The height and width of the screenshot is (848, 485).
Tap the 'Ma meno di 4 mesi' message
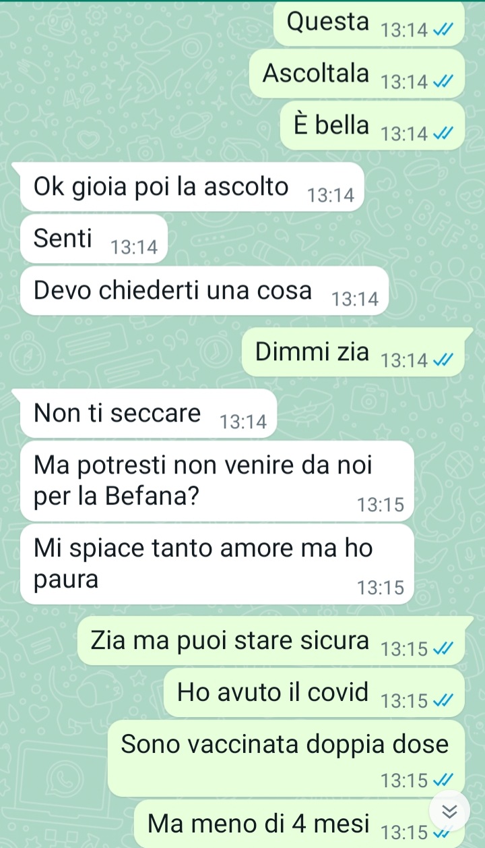[299, 824]
